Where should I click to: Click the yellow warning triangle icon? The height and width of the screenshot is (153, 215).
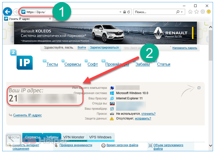(x=112, y=119)
